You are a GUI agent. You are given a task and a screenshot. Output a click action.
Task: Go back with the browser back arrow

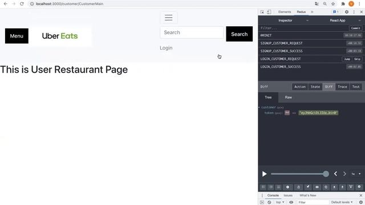click(6, 4)
